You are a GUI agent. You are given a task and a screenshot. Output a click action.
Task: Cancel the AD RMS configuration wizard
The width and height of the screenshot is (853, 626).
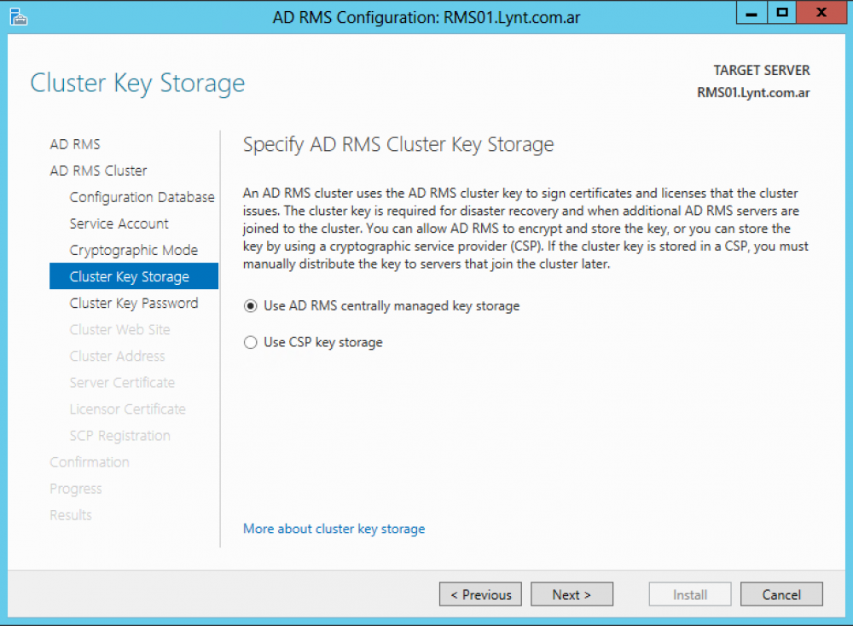coord(781,594)
